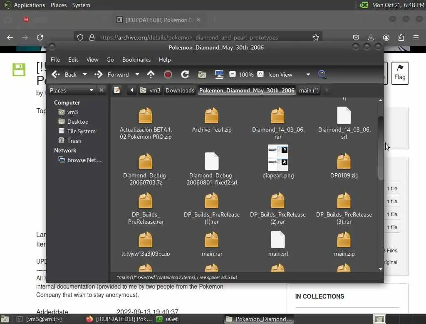426x324 pixels.
Task: Select the main.zip archive
Action: (x=344, y=244)
